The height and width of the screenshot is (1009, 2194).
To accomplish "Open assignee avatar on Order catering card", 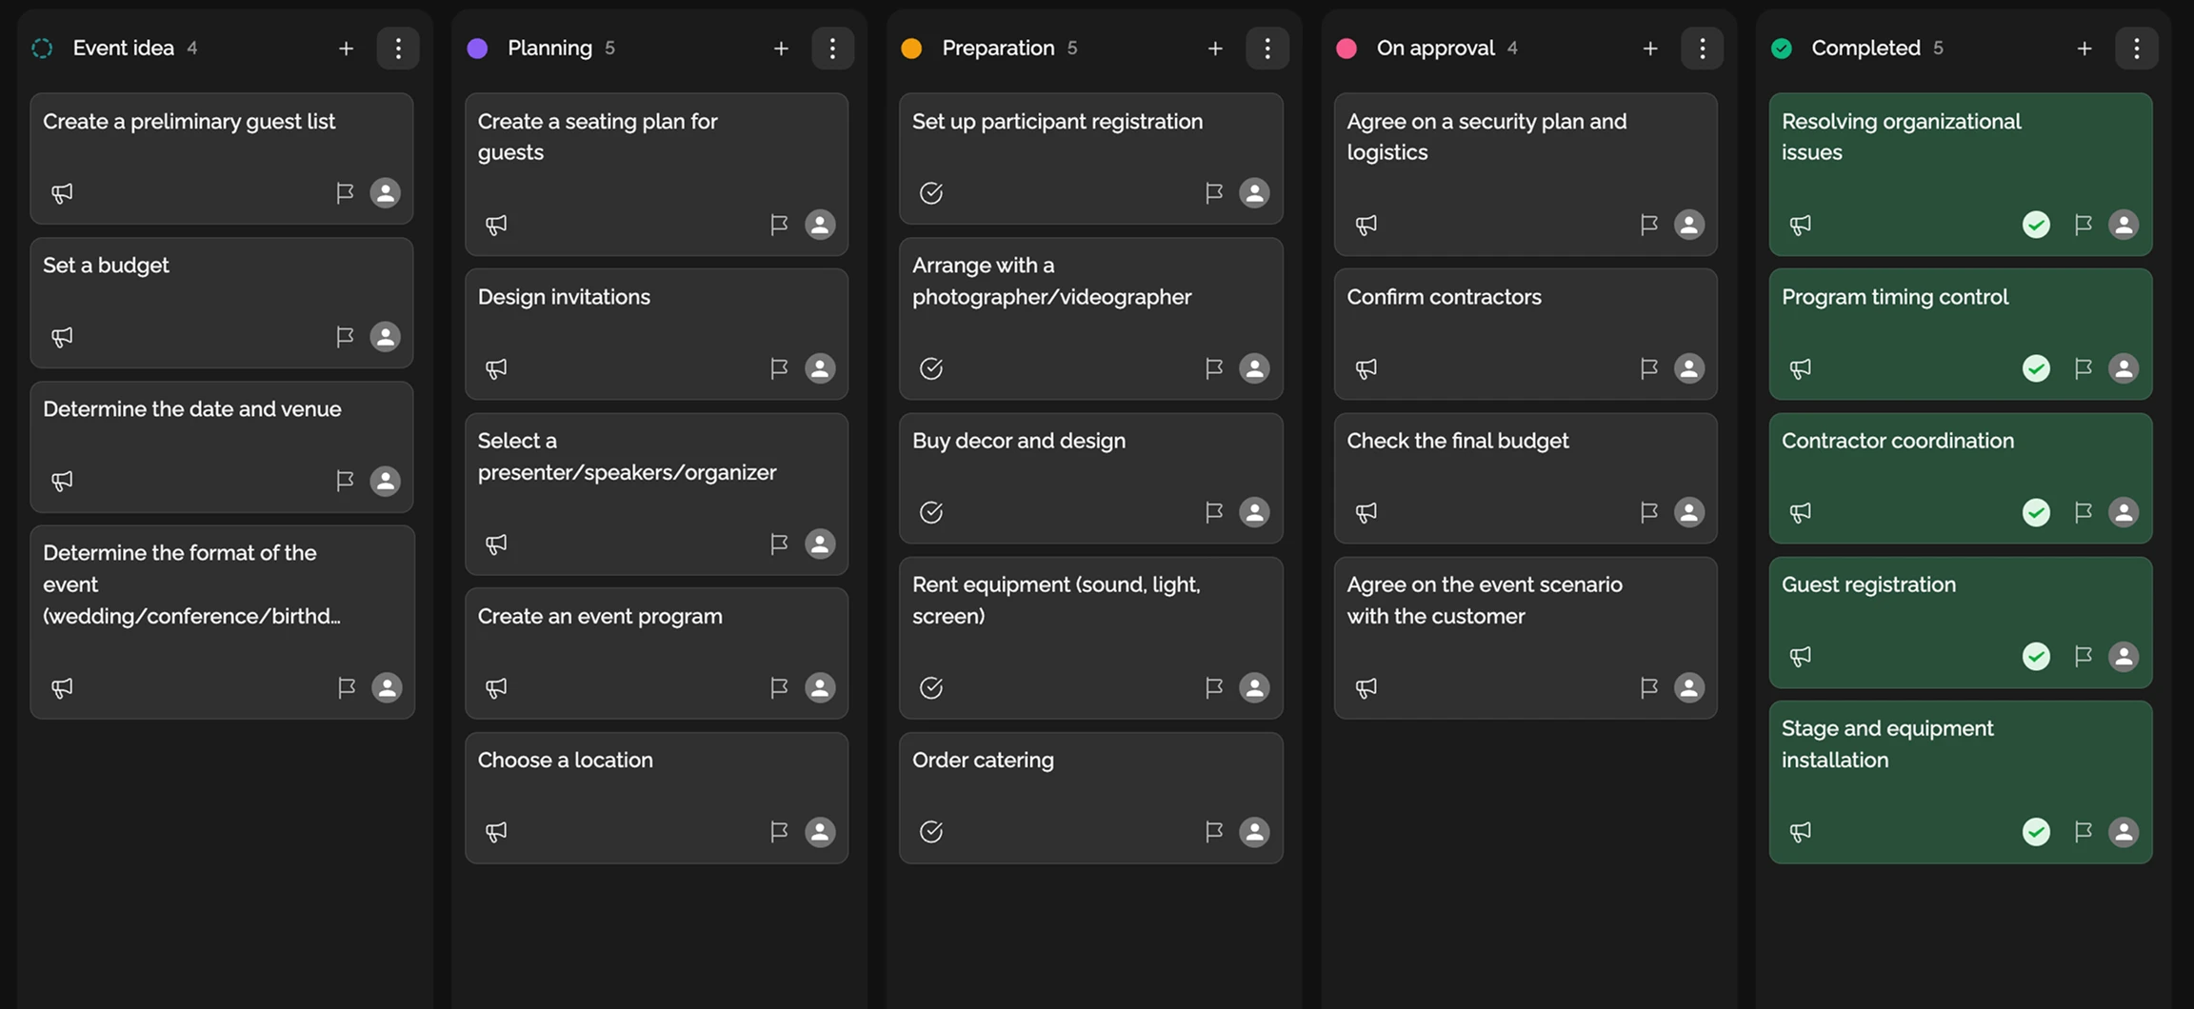I will [1254, 832].
